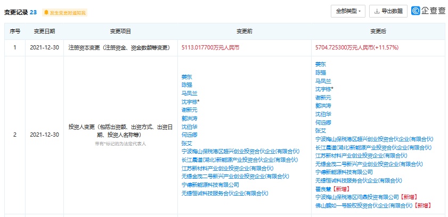Open 马凤兰 in the 变更前 column
Viewport: 448px width, 217px height.
[189, 93]
